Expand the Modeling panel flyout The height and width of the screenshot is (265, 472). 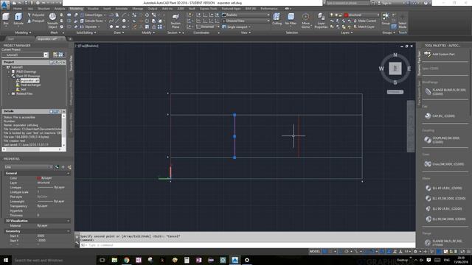point(23,32)
